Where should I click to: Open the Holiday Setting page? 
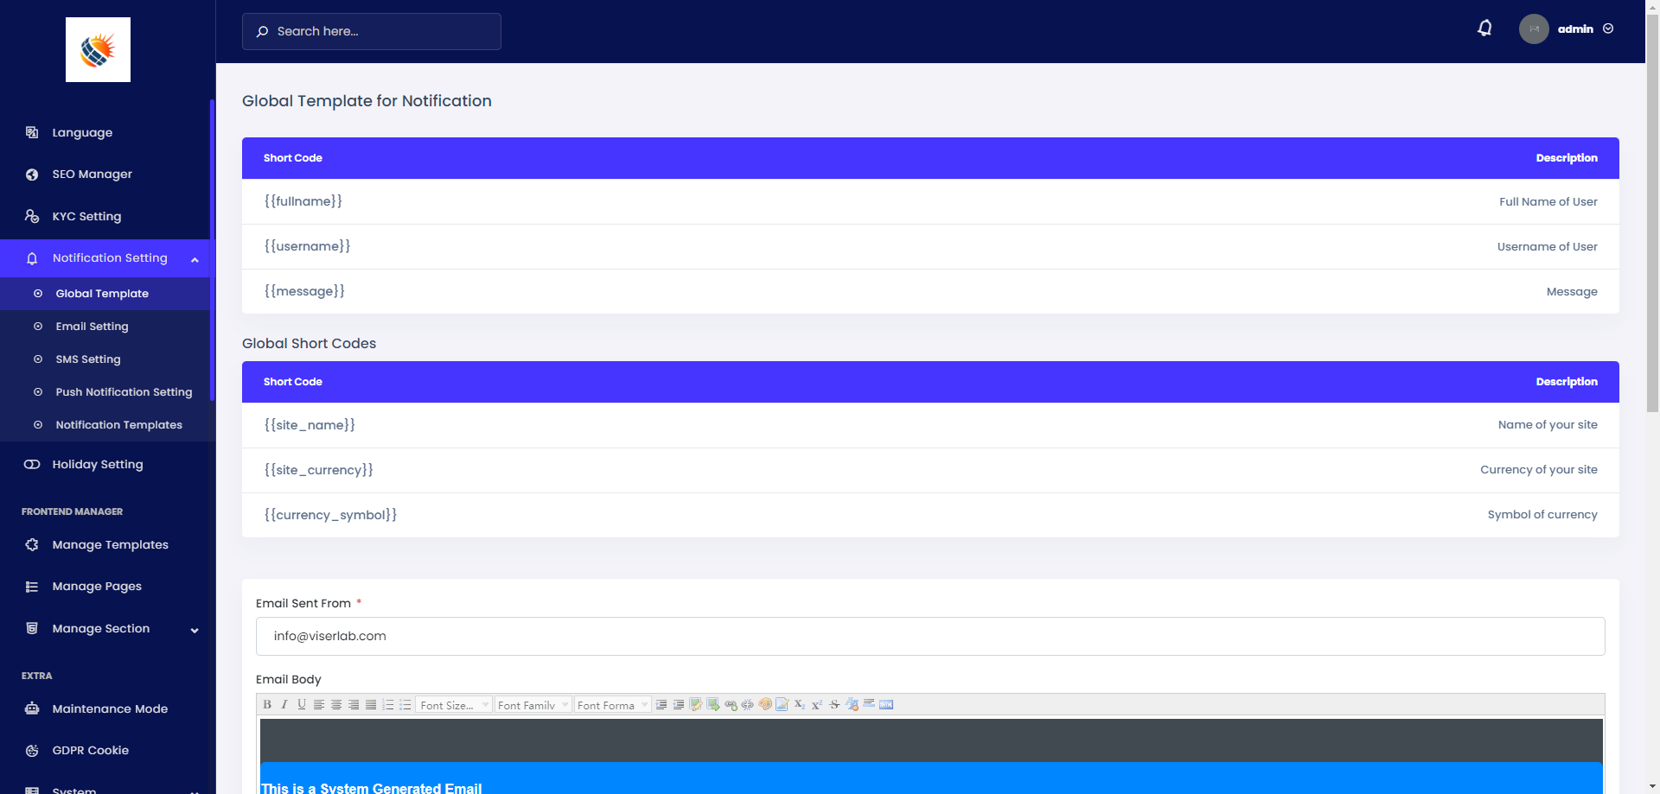97,465
